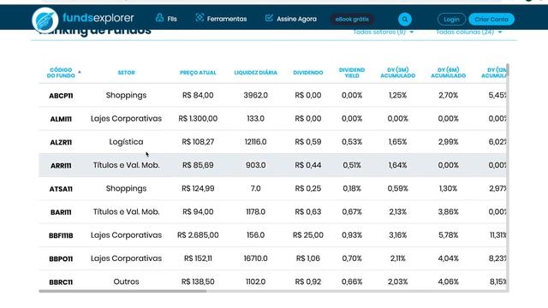This screenshot has height=308, width=548.
Task: Click Logística sector cell in ALZR11 row
Action: (126, 142)
